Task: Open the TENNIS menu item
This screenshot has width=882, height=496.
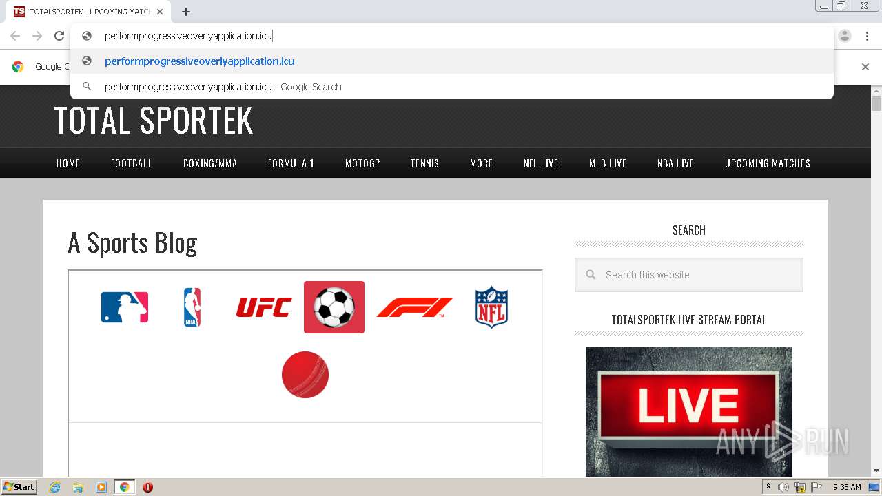Action: point(424,163)
